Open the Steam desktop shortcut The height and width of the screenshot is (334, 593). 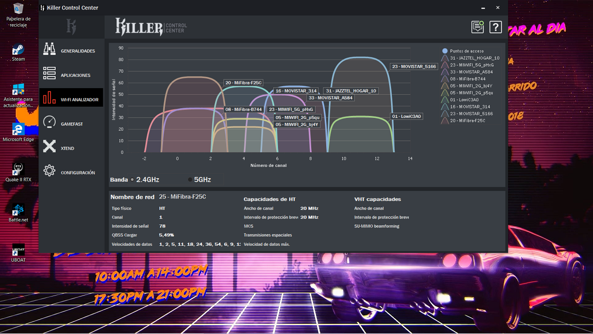click(x=19, y=50)
